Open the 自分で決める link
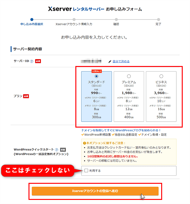The height and width of the screenshot is (204, 190). pyautogui.click(x=121, y=61)
